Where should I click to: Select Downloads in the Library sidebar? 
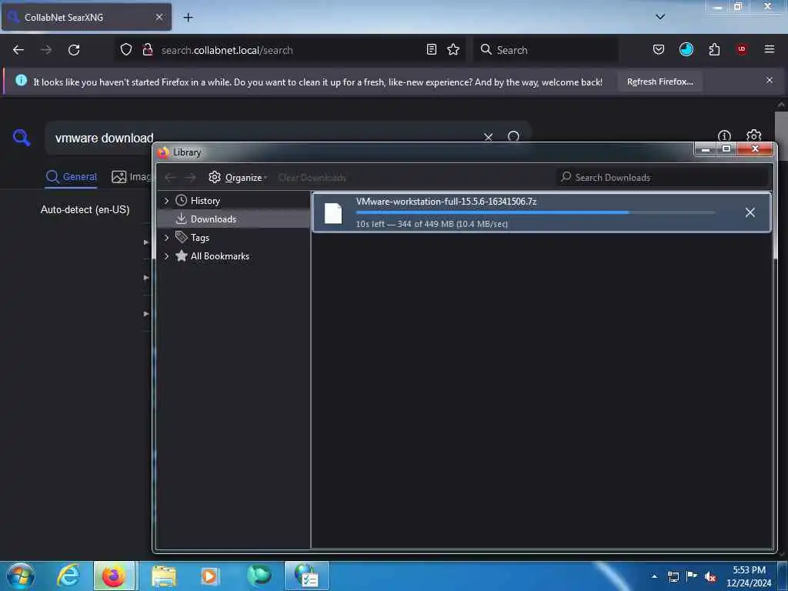pos(213,219)
